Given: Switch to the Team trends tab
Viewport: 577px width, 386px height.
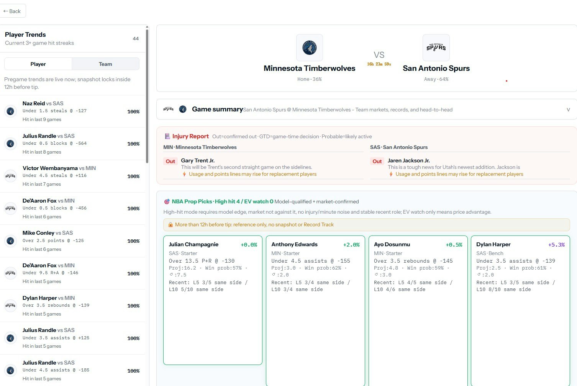Looking at the screenshot, I should click(105, 64).
